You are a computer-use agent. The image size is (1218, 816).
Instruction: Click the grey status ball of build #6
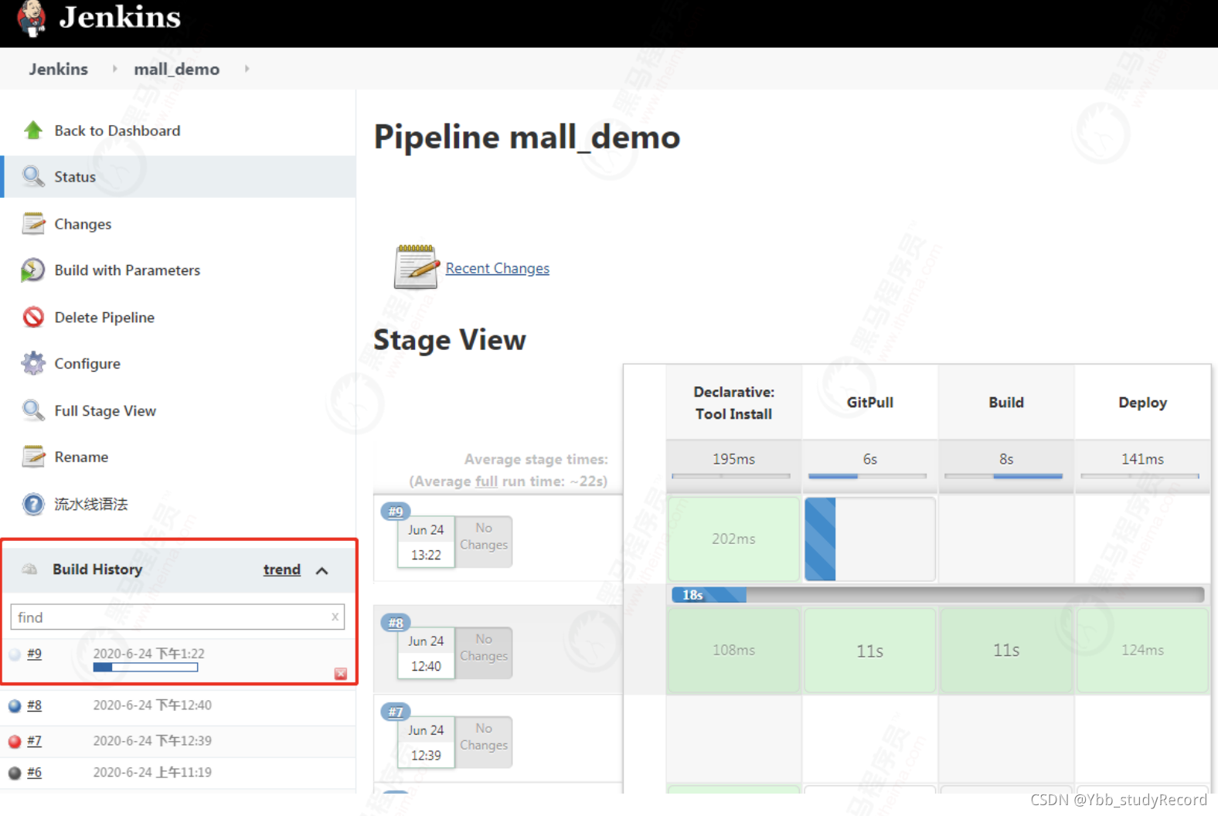pos(15,773)
